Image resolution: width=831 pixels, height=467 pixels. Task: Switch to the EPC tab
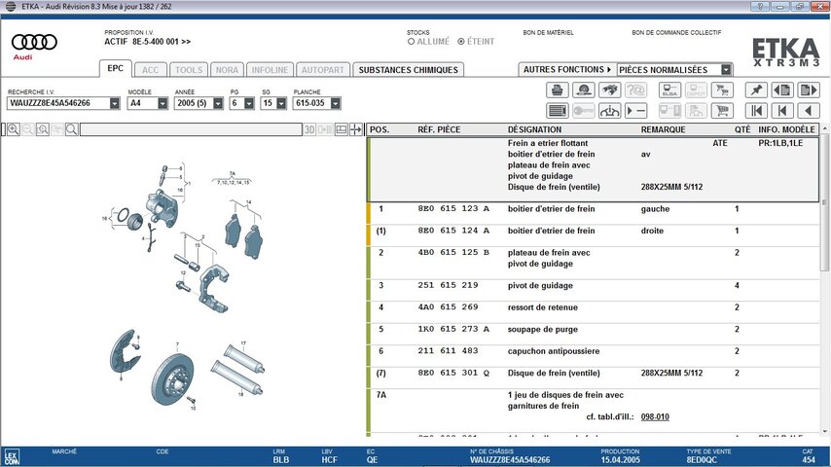click(115, 68)
